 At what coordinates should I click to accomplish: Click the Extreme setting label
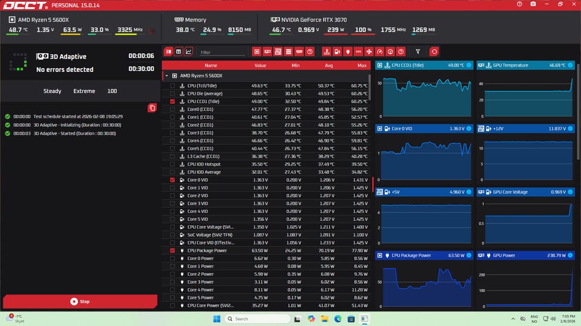84,91
